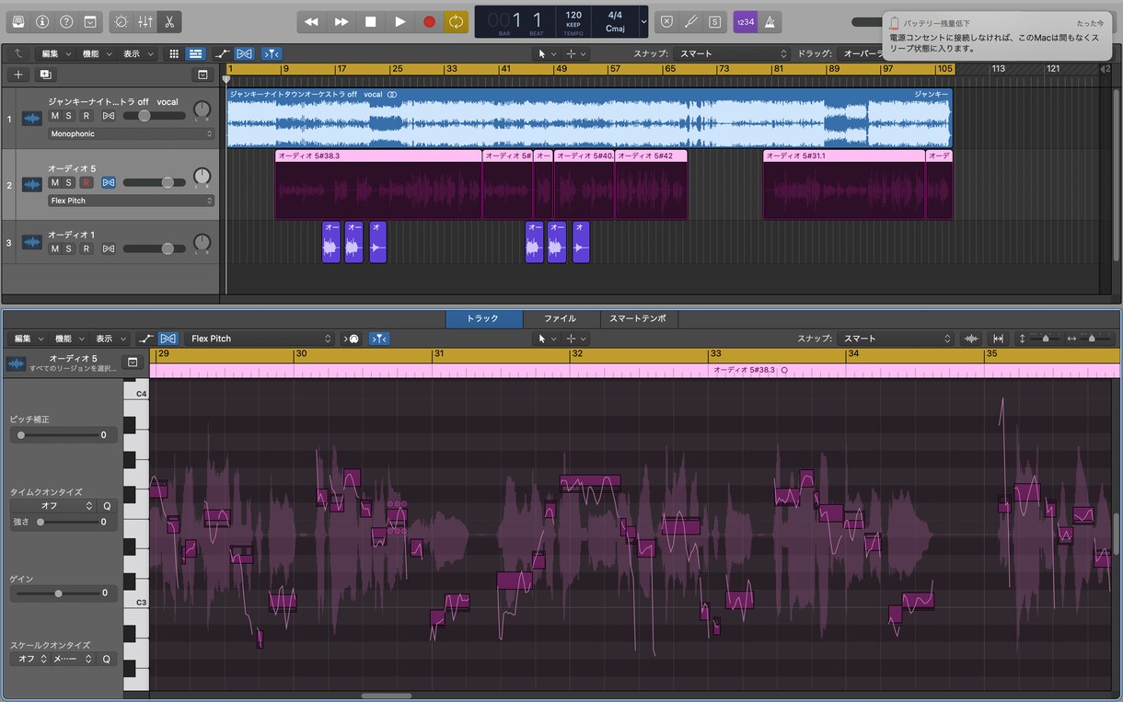Screen dimensions: 1123x702
Task: Switch to the ファイル editor tab
Action: coord(560,318)
